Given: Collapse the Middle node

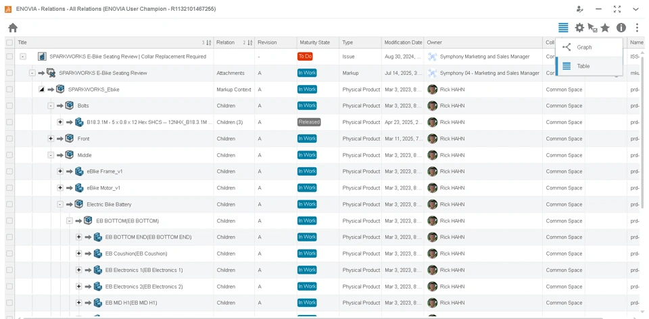Looking at the screenshot, I should click(x=51, y=155).
